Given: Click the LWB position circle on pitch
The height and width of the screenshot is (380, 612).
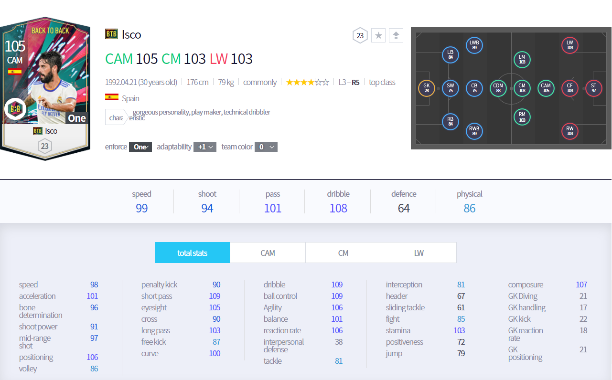Looking at the screenshot, I should (x=474, y=45).
